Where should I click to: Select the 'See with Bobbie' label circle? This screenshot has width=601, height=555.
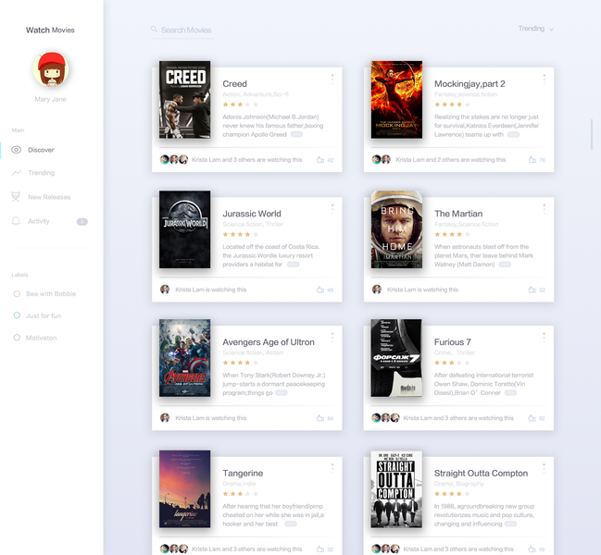coord(17,293)
